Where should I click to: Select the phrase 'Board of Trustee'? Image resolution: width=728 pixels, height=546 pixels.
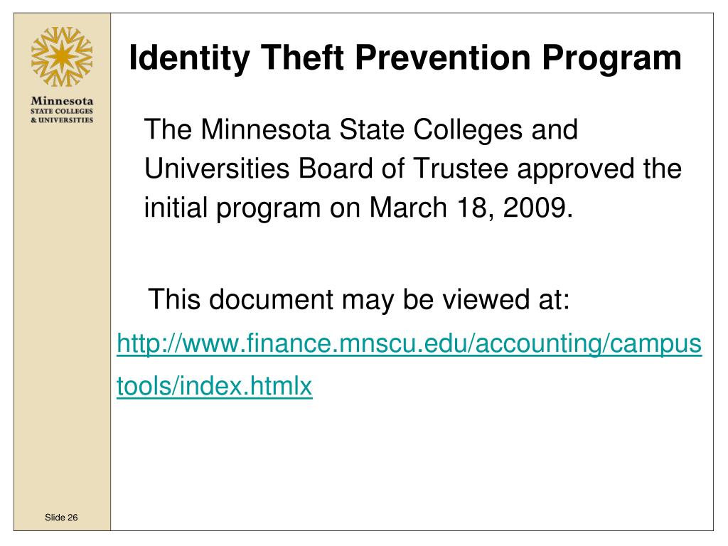pyautogui.click(x=403, y=168)
